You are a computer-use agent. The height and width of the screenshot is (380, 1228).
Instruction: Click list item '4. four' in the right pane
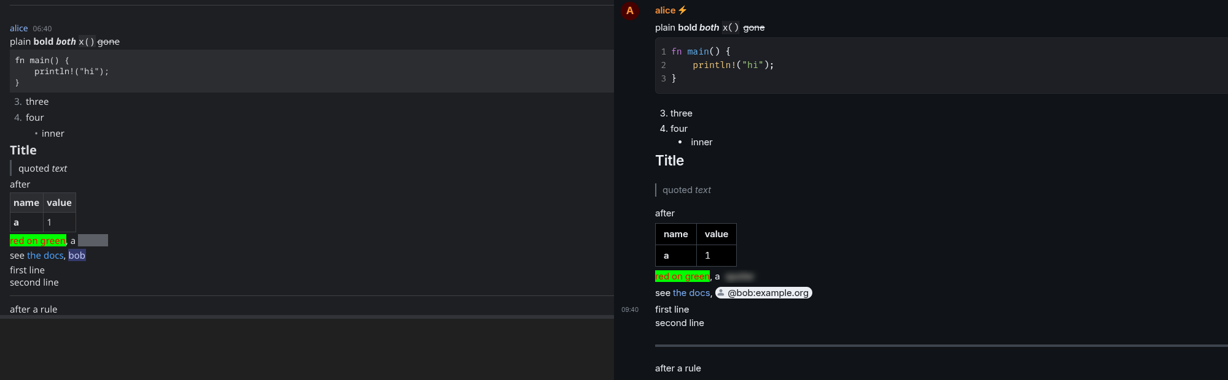point(674,129)
